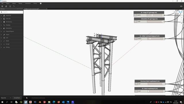Expand 'Gr. żeber usztywniających' slider settings

click(136, 38)
